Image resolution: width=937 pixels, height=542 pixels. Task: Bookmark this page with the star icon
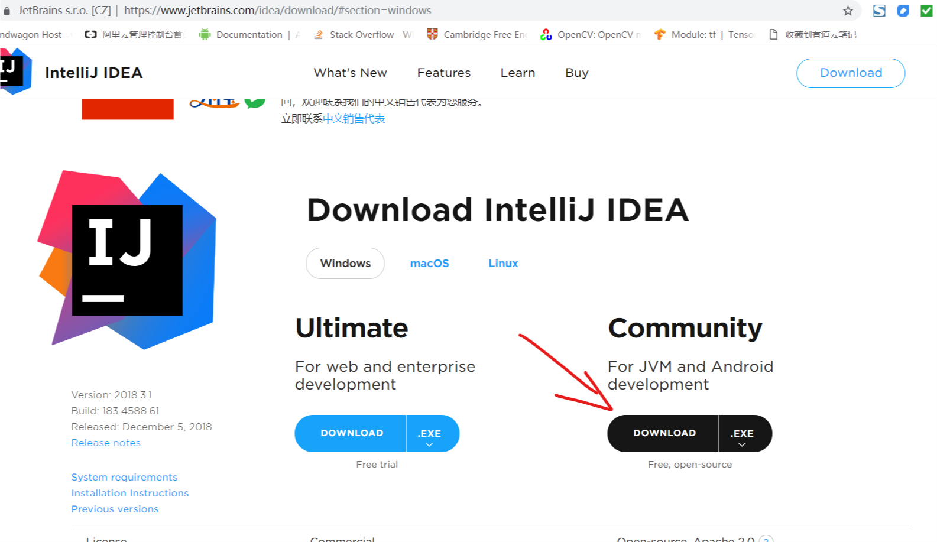(848, 11)
